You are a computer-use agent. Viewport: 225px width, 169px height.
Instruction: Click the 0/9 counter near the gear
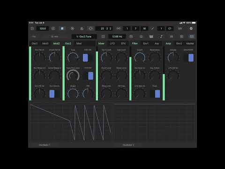180,29
